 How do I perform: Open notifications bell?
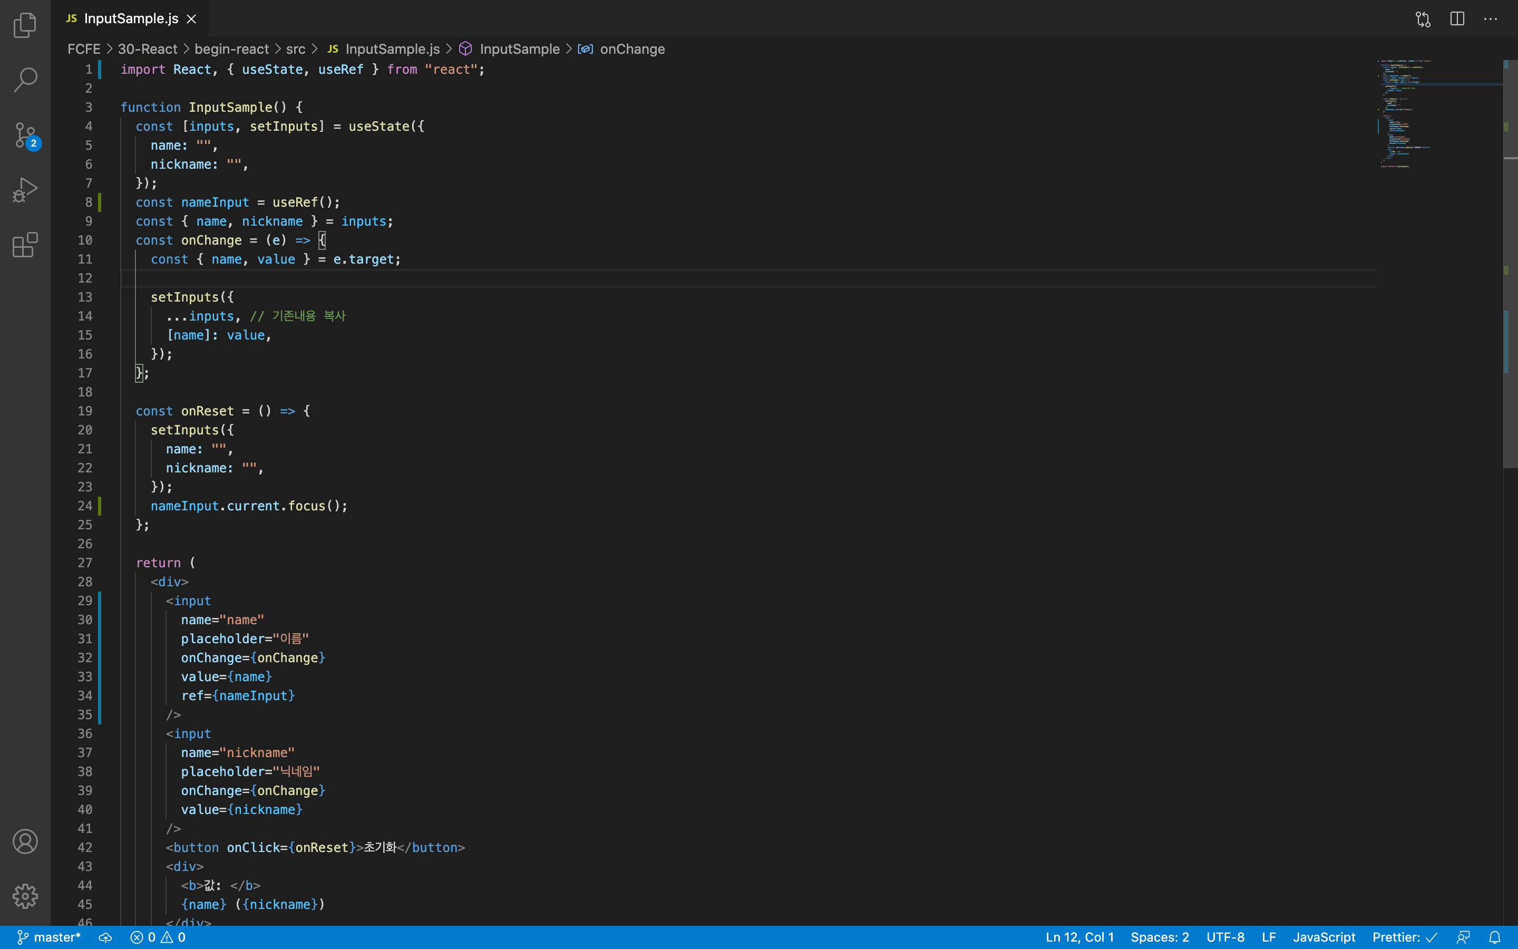[1495, 937]
